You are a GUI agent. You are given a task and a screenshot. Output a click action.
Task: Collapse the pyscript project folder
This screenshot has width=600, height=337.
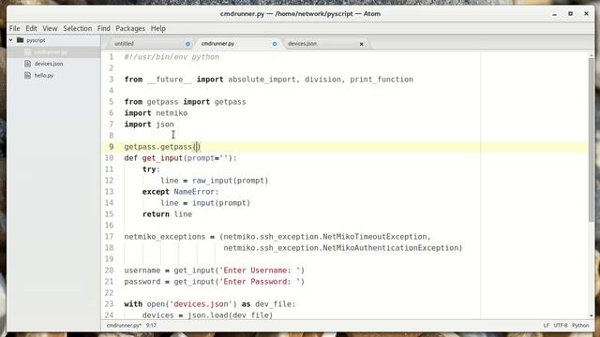tap(10, 40)
